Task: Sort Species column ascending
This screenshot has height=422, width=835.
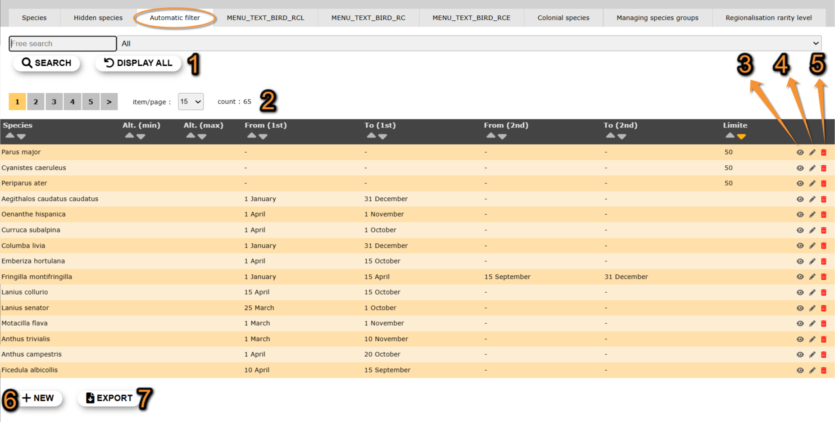Action: pyautogui.click(x=9, y=136)
